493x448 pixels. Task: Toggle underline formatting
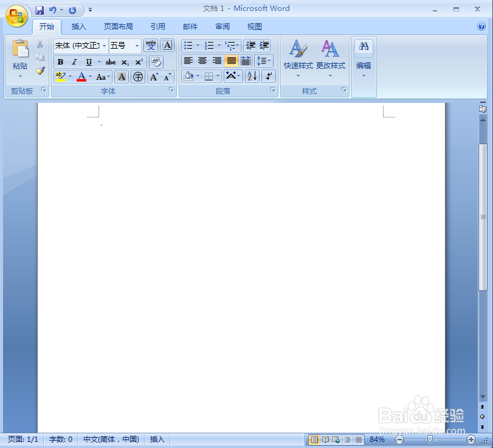tap(89, 62)
